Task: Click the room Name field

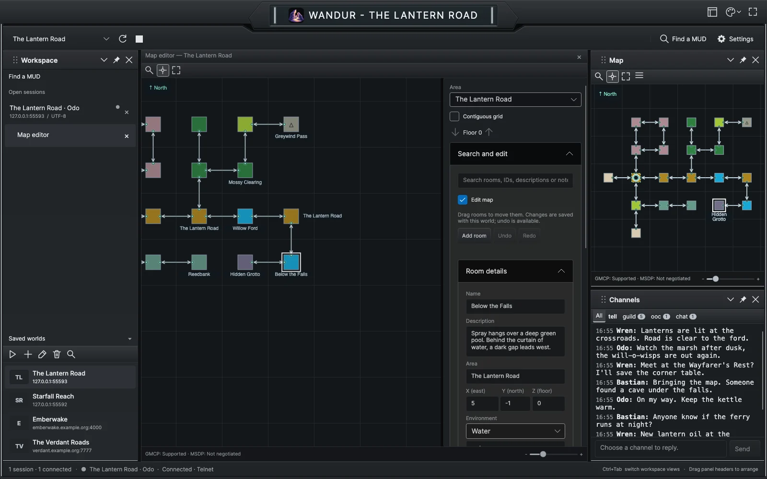Action: pos(515,307)
